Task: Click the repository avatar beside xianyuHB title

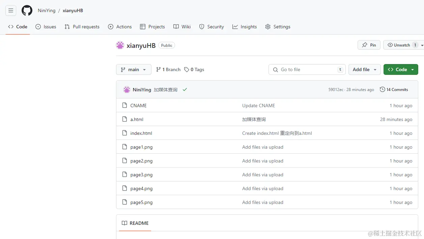Action: (120, 45)
